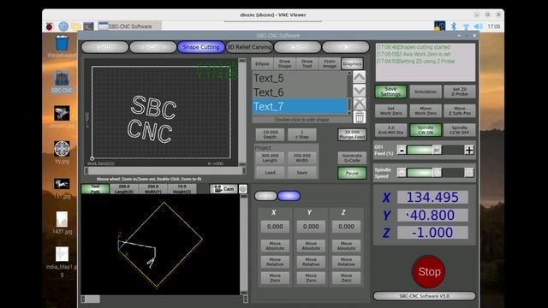Screen dimensions: 548x308
Task: Select the Ellipse shape tab
Action: click(x=262, y=63)
